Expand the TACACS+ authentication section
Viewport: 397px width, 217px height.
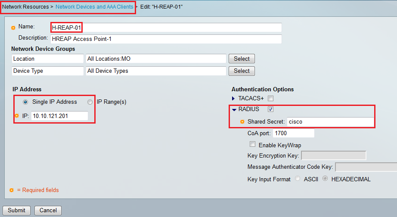[234, 99]
